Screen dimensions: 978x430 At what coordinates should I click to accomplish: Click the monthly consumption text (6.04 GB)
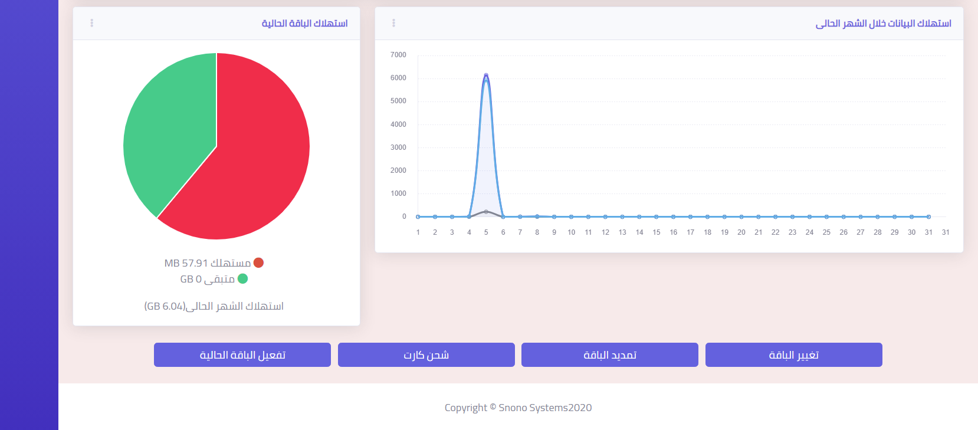point(214,306)
